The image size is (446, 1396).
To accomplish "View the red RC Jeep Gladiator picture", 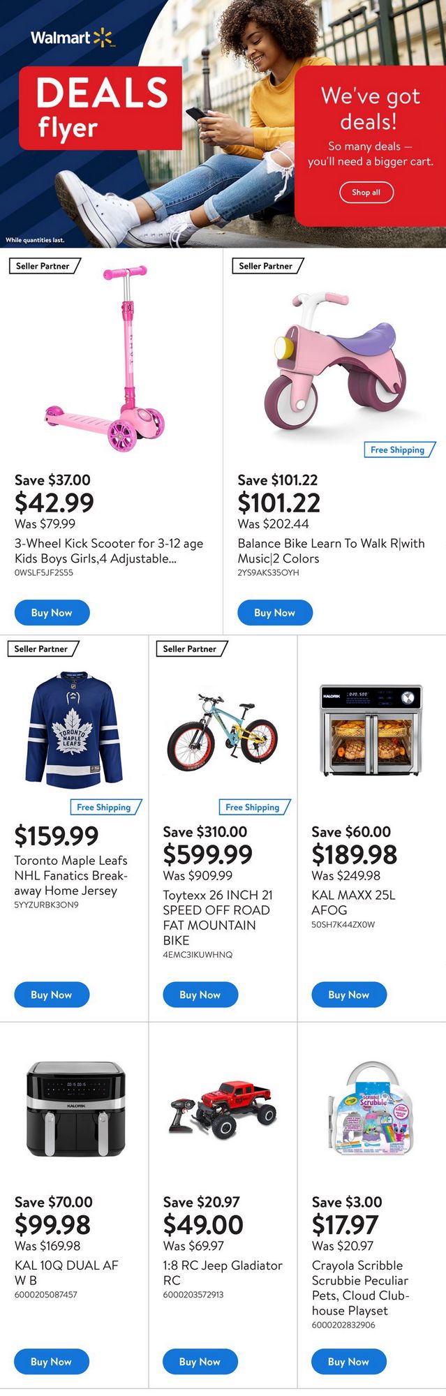I will tap(222, 1109).
